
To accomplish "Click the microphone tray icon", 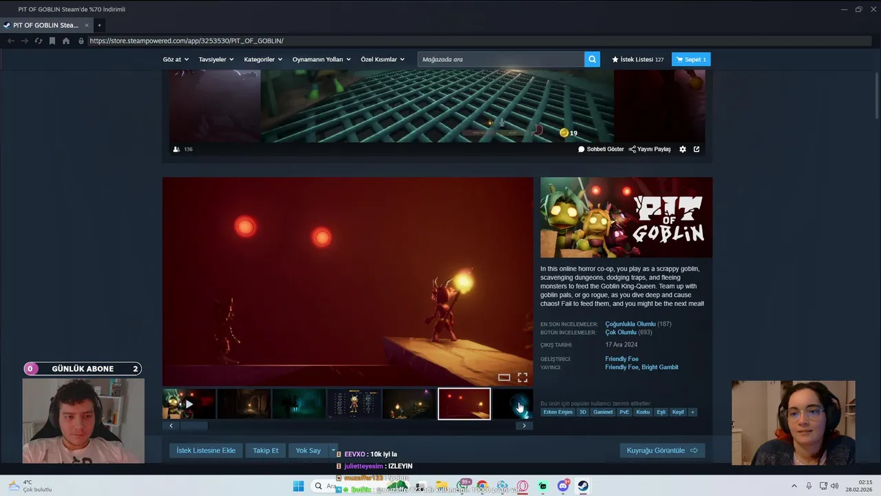I will pyautogui.click(x=809, y=486).
